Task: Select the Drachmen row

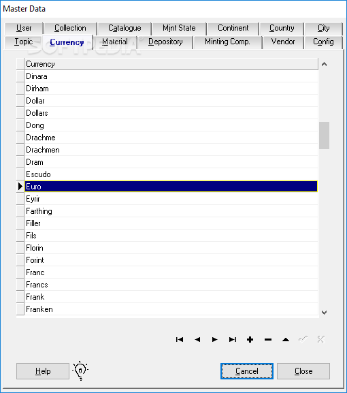Action: tap(171, 150)
